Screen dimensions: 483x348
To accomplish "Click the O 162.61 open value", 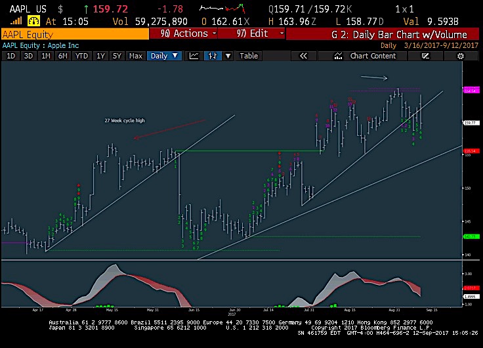I will point(225,22).
